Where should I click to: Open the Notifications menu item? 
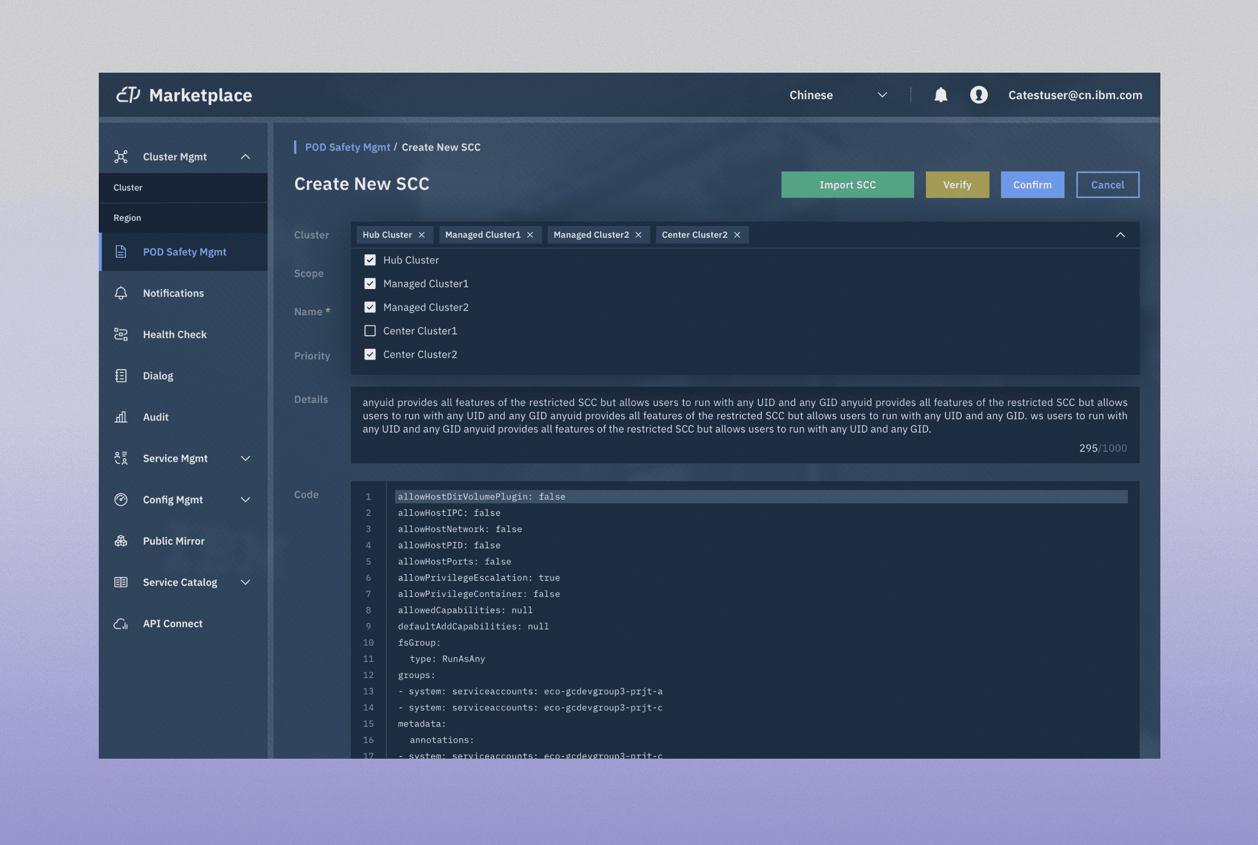click(173, 294)
